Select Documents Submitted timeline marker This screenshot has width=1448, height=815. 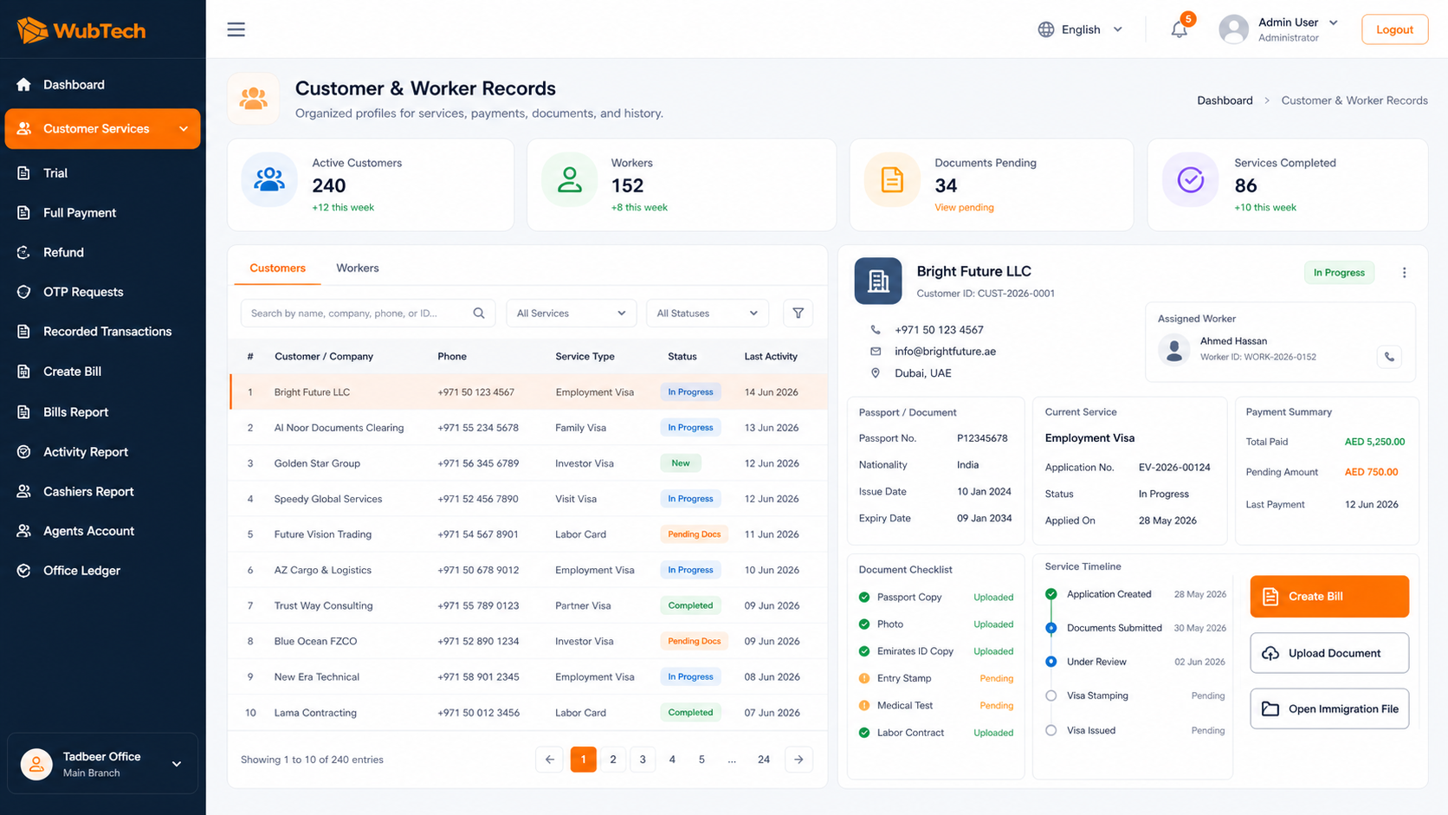(1050, 628)
